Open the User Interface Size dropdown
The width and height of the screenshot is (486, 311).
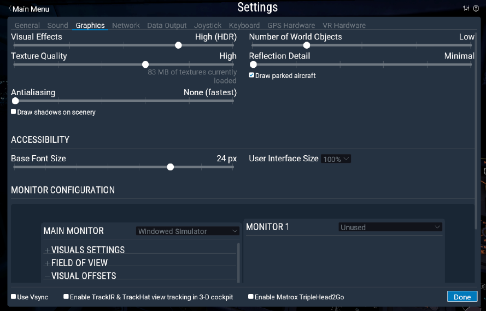click(x=336, y=159)
